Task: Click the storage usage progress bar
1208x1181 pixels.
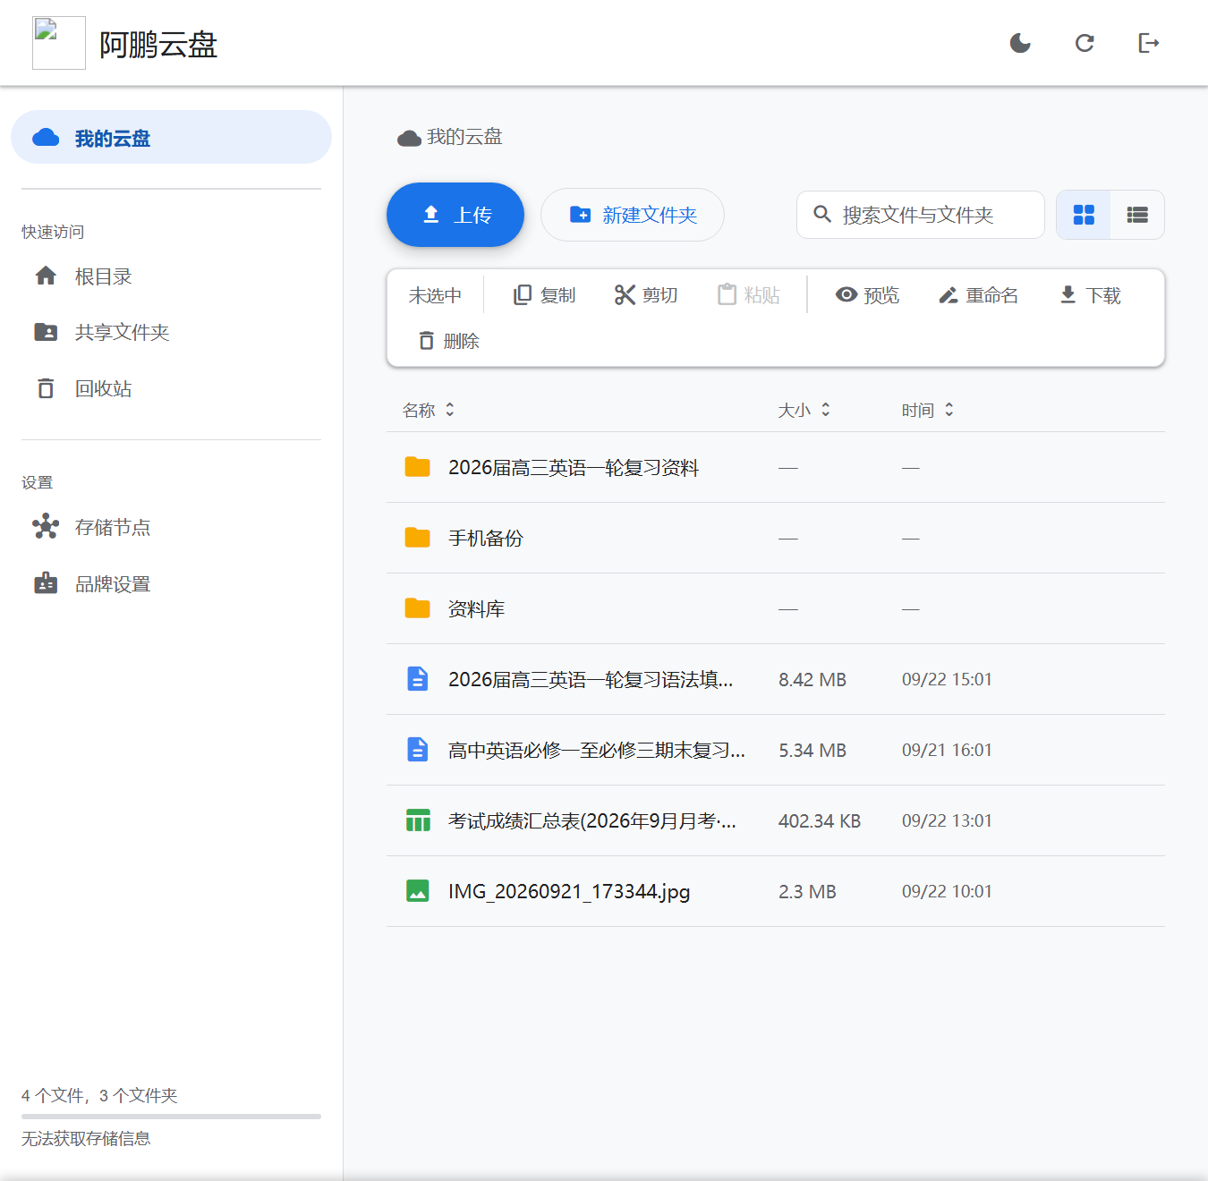Action: click(x=171, y=1117)
